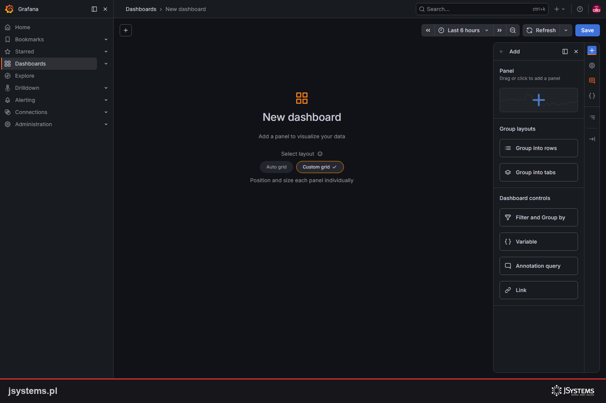Expand the Connections section chevron
Viewport: 606px width, 403px height.
(106, 112)
